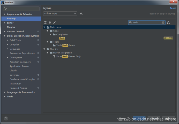Click the Tools Basic Group folder icon
Viewport: 179px width, 124px height.
54,45
